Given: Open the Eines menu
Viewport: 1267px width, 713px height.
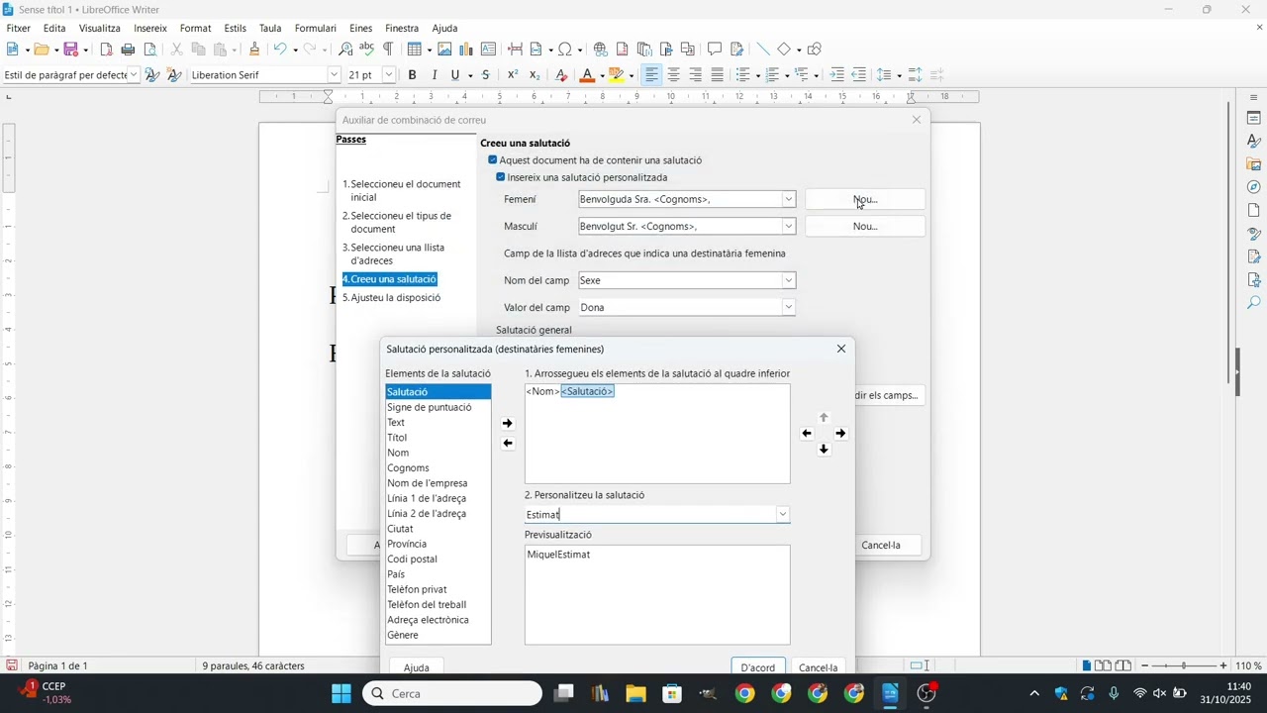Looking at the screenshot, I should tap(361, 29).
